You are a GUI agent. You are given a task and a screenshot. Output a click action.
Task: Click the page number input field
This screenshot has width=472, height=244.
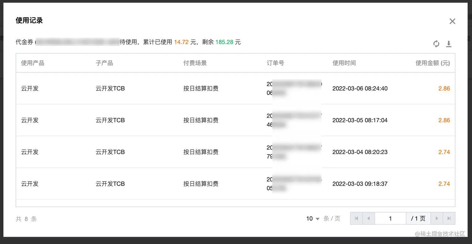click(x=390, y=218)
